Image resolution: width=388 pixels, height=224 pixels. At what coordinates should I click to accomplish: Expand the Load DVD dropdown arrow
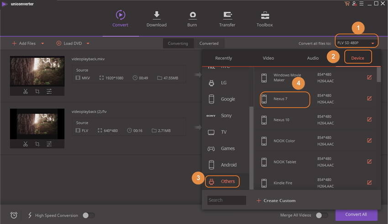coord(88,43)
